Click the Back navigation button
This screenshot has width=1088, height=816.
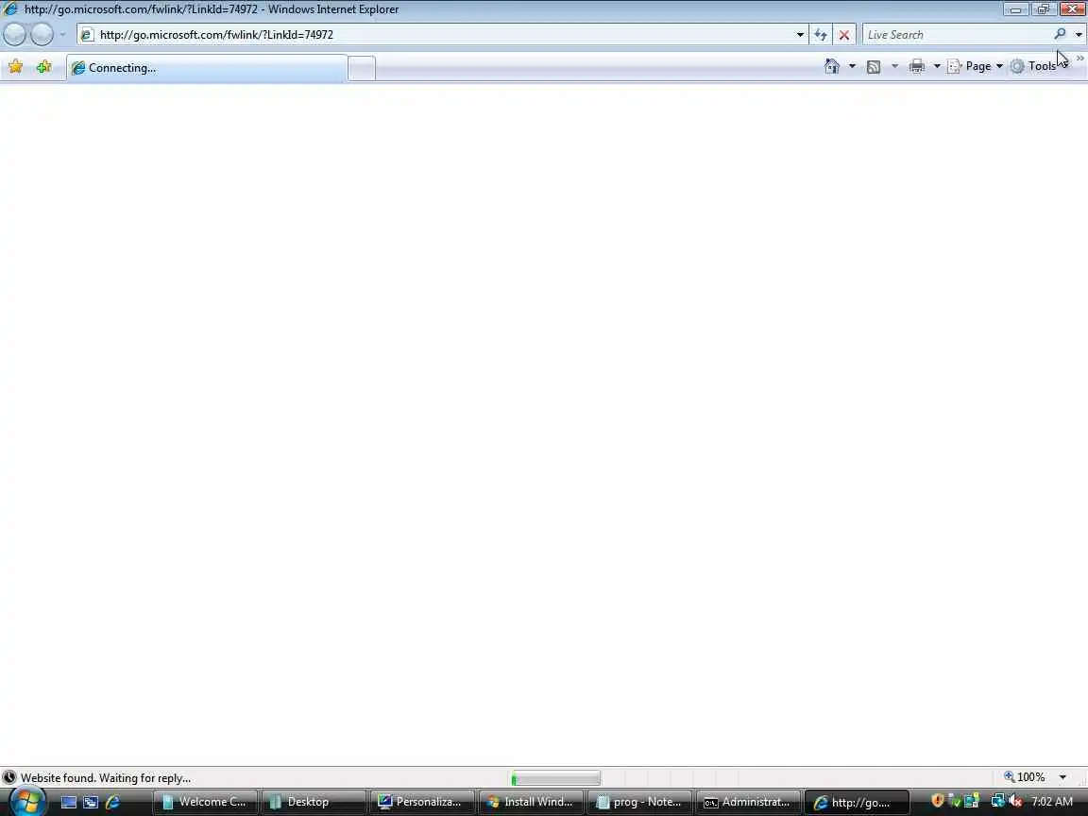pos(14,34)
